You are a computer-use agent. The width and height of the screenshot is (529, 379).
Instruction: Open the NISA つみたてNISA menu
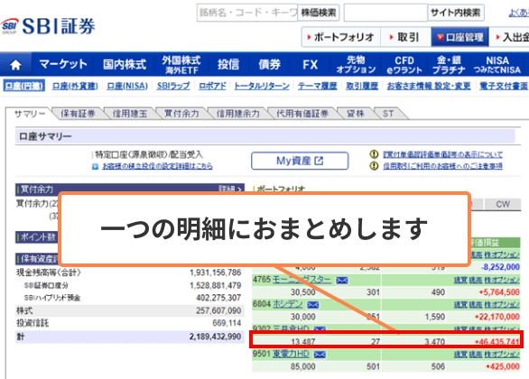point(497,65)
